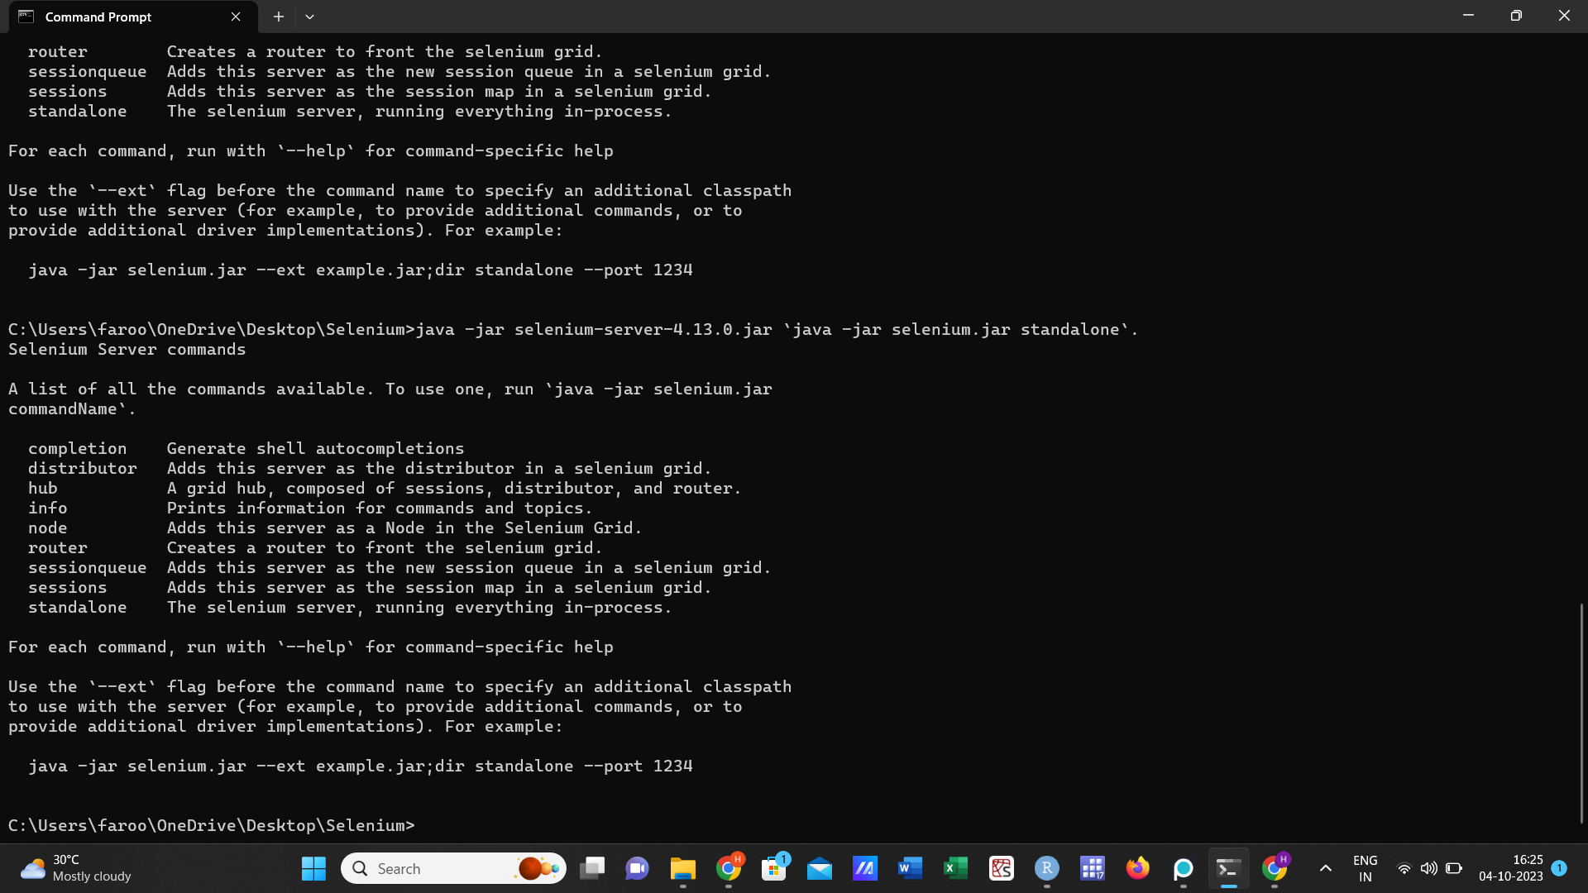Screen dimensions: 1588x893
Task: Open Wi-Fi settings from the system tray
Action: pos(1404,868)
